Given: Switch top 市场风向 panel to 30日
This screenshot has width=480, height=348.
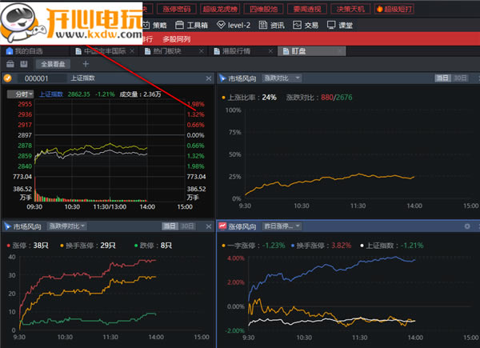Looking at the screenshot, I should [460, 78].
